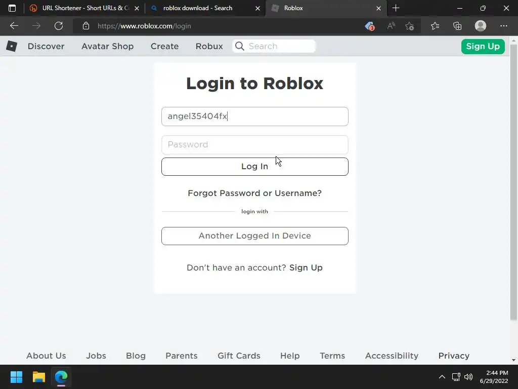Open Jobs footer link
Viewport: 518px width, 389px height.
click(96, 356)
